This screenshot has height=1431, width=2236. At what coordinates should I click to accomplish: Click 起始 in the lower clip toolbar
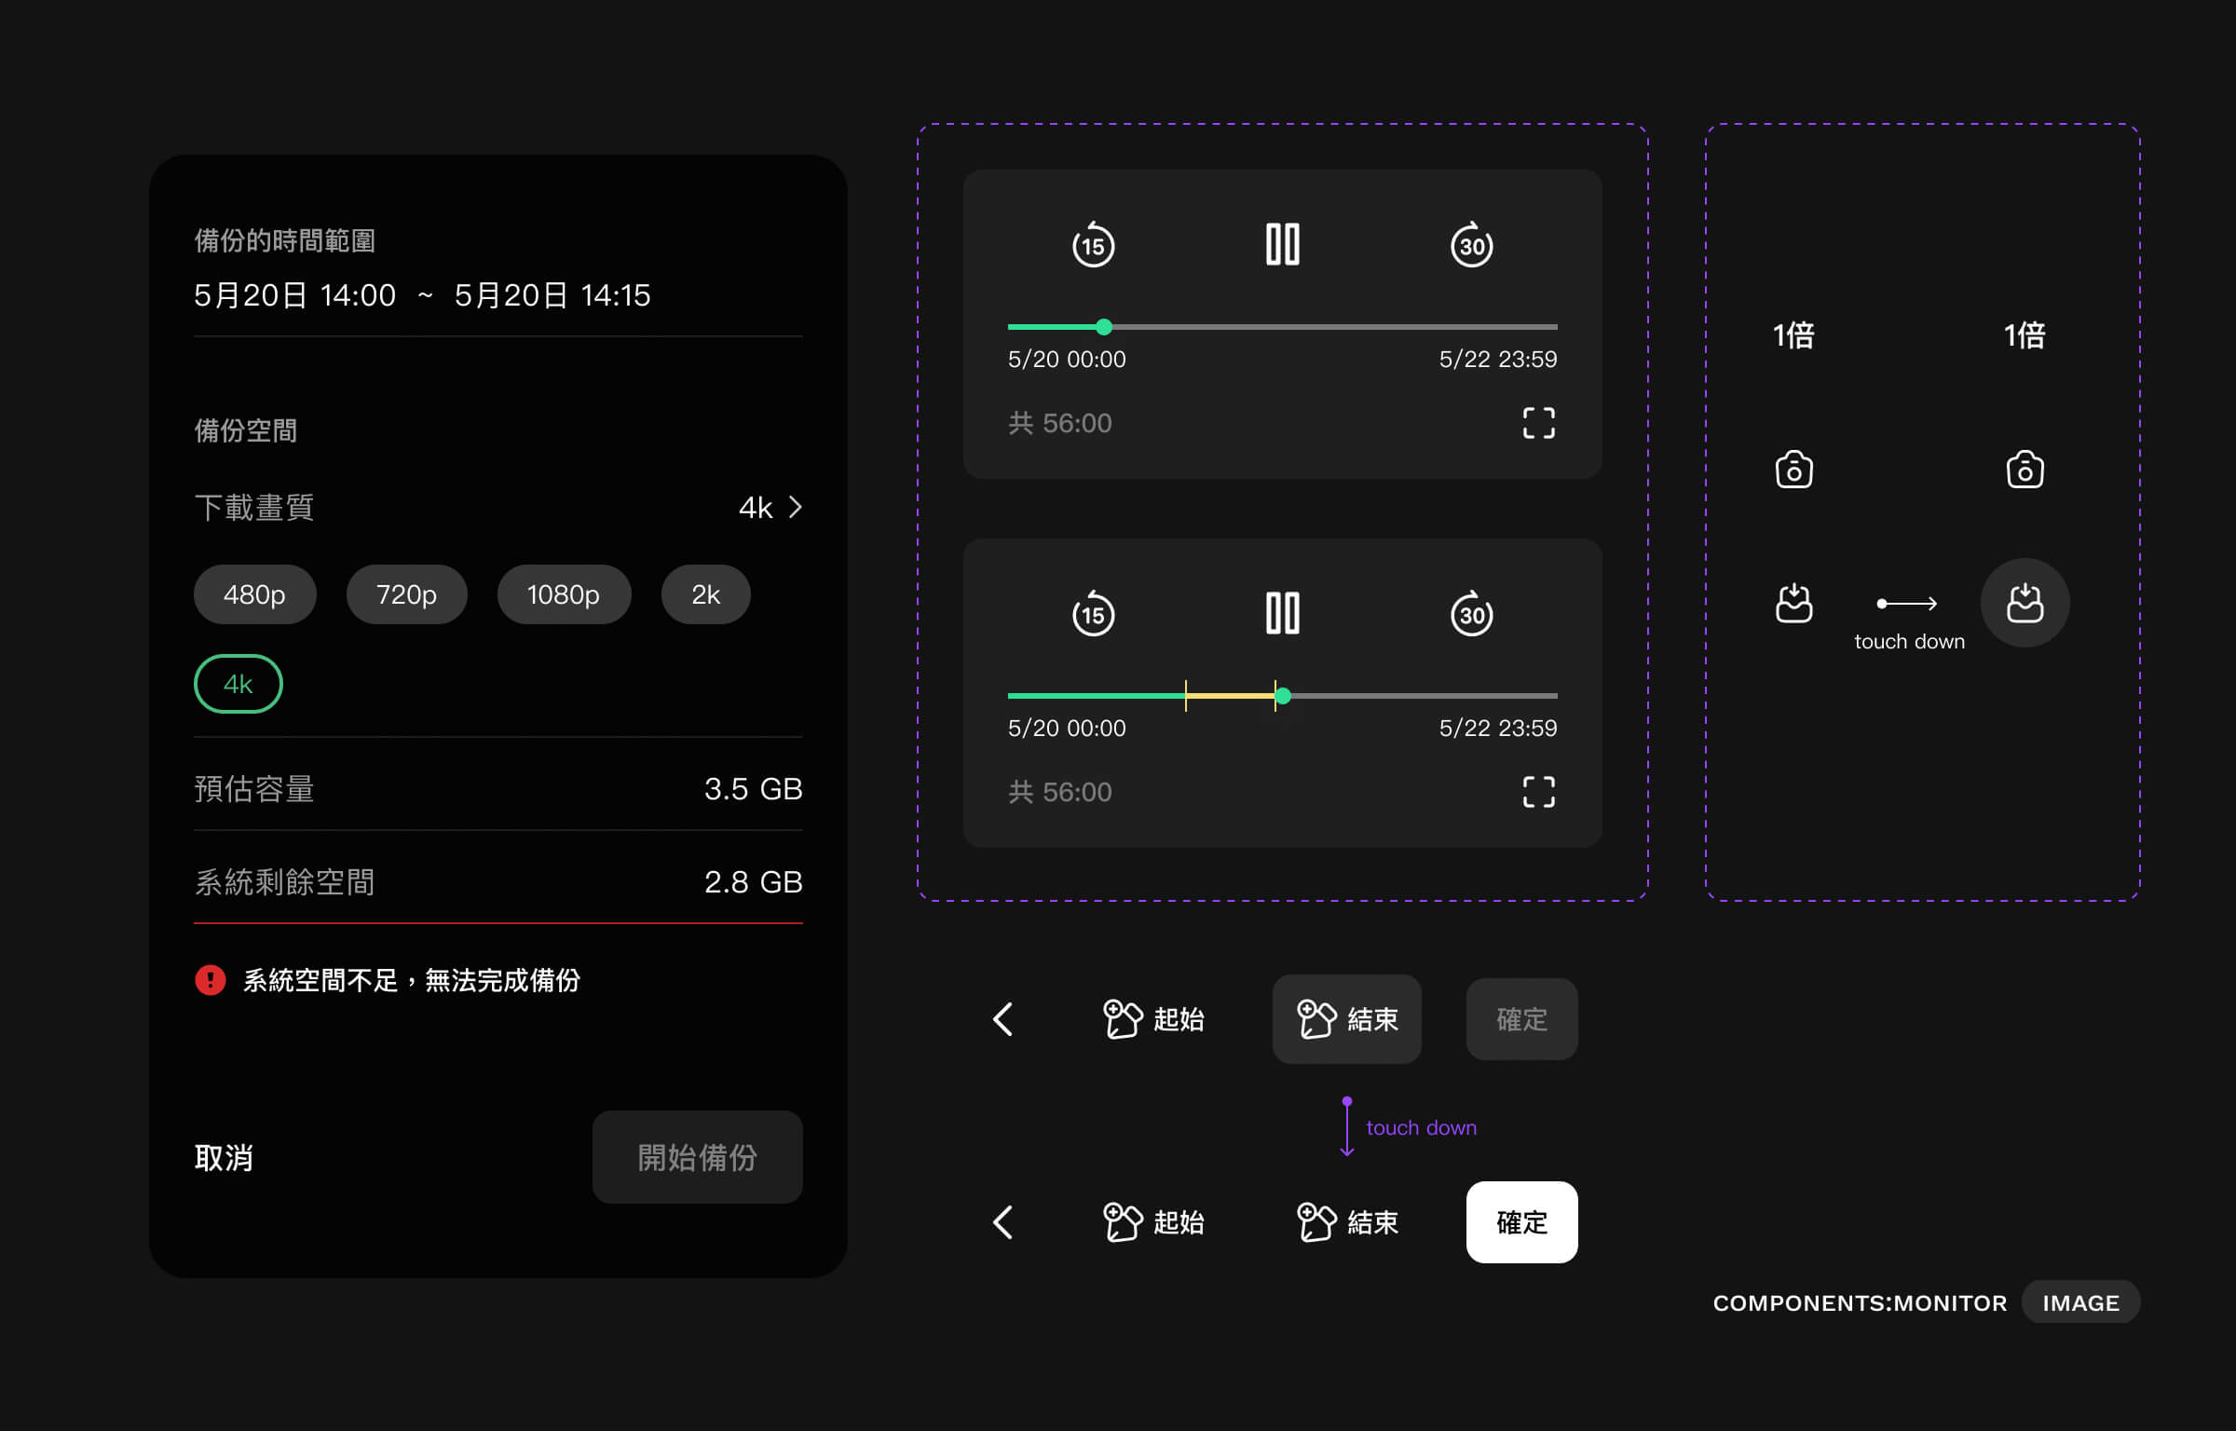1153,1222
